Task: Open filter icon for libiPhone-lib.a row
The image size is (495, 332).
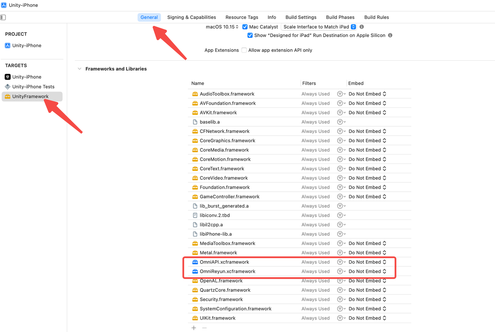Action: (341, 234)
